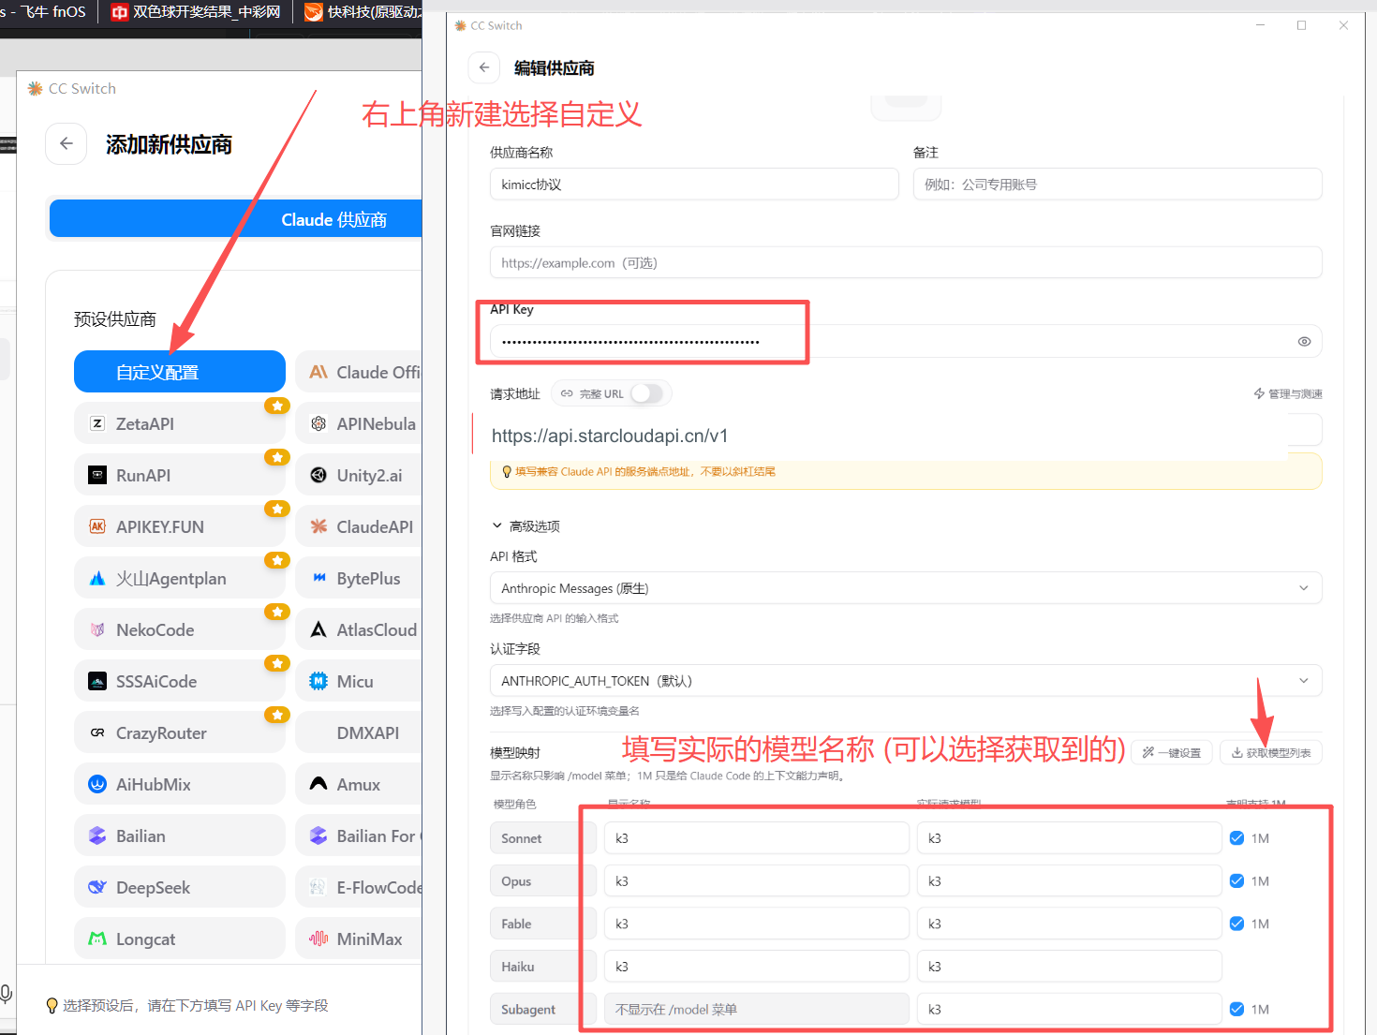Image resolution: width=1377 pixels, height=1035 pixels.
Task: Click the Amux logo icon
Action: 318,785
